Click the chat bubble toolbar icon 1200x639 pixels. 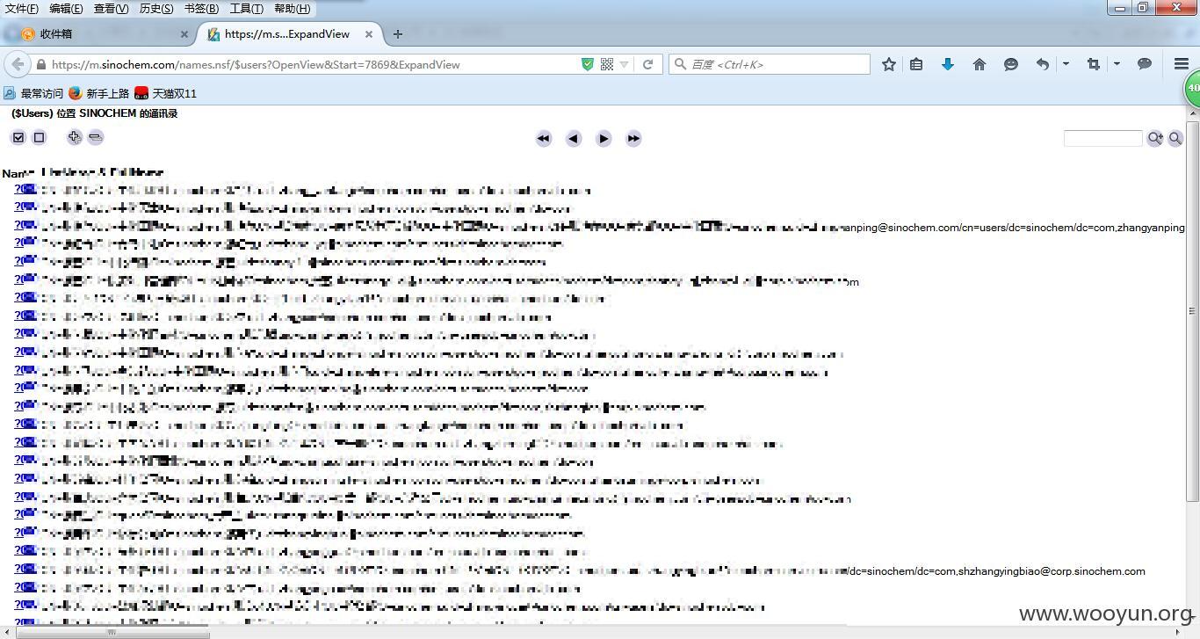[x=1145, y=64]
